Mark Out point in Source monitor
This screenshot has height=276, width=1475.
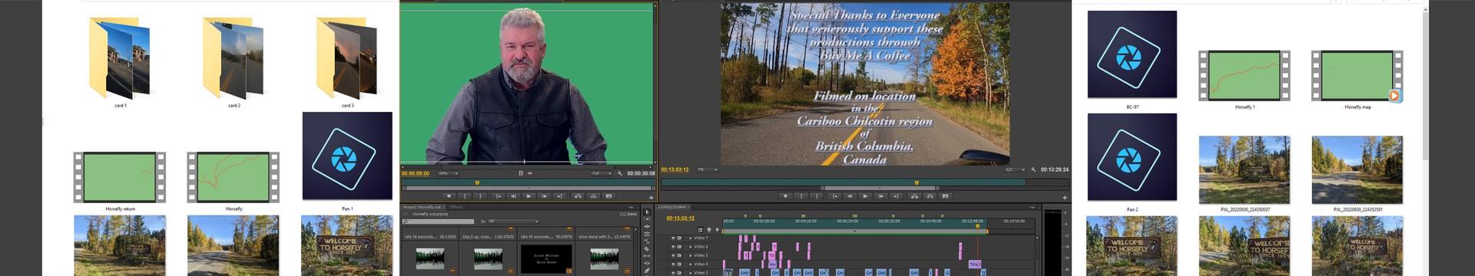pyautogui.click(x=481, y=196)
